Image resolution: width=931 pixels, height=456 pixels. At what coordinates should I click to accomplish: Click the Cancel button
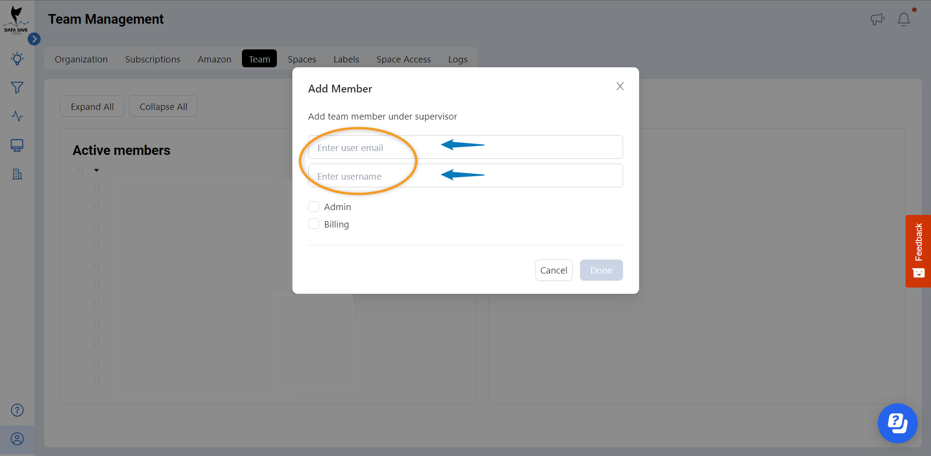tap(554, 270)
